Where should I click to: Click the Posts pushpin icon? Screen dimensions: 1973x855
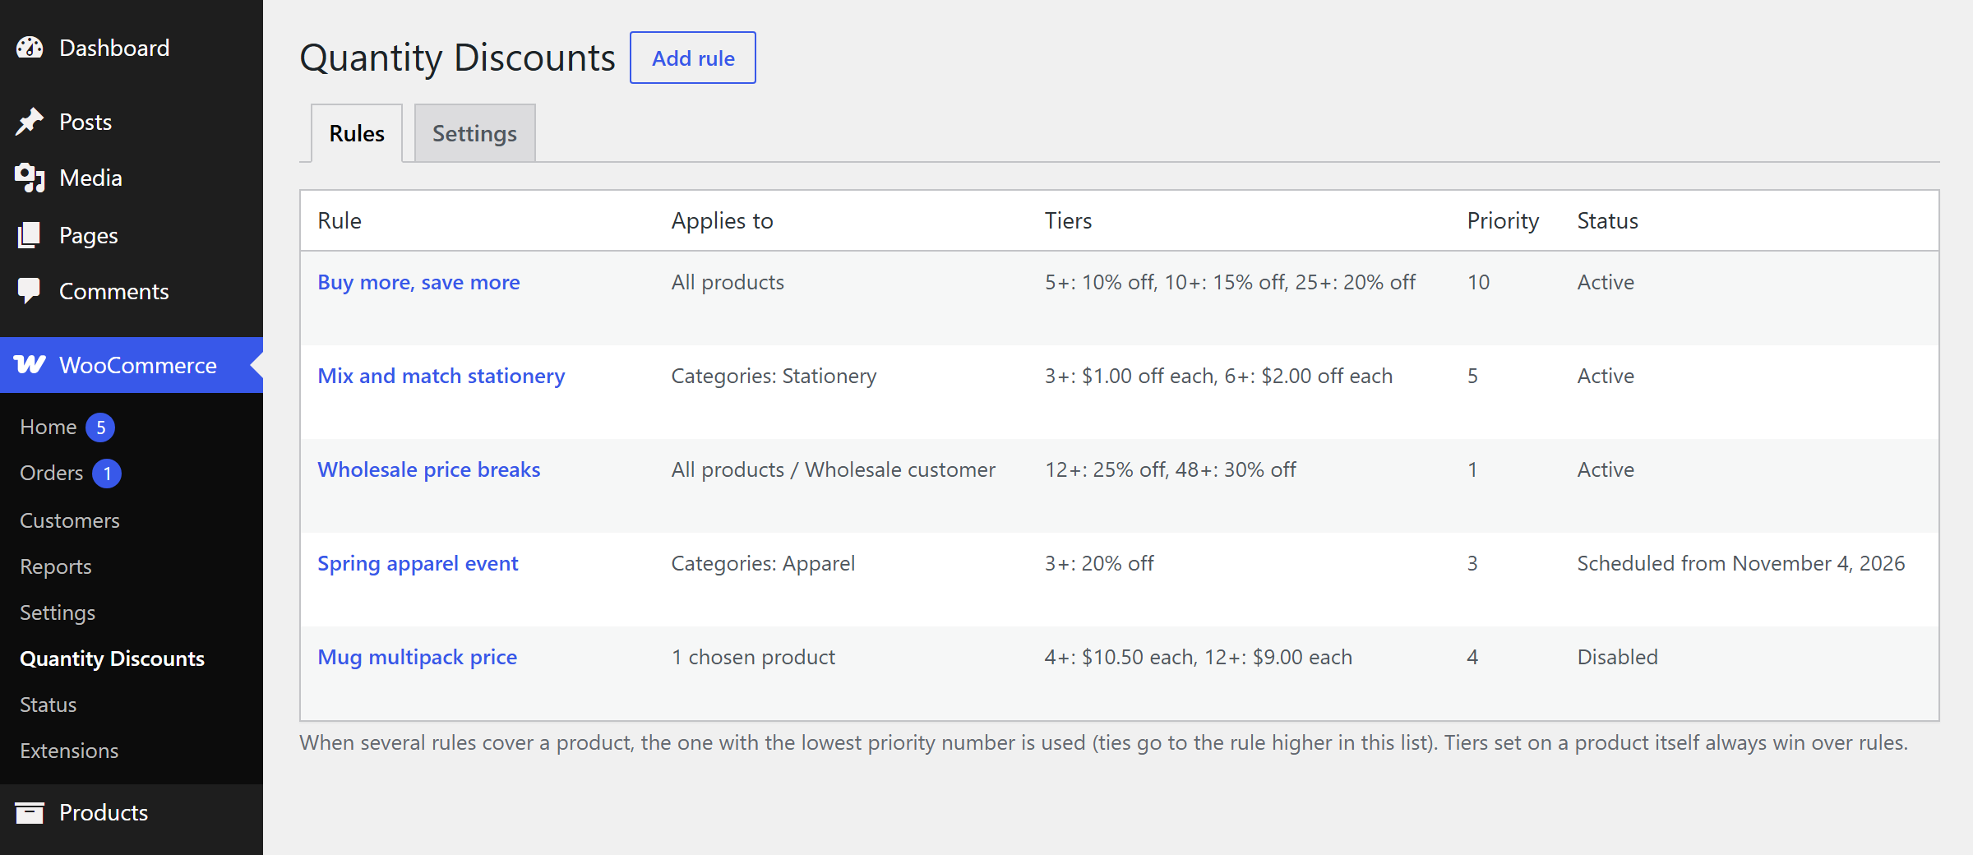30,122
